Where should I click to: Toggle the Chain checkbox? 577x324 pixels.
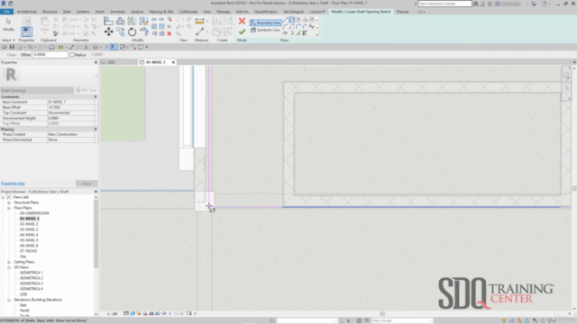(x=4, y=55)
